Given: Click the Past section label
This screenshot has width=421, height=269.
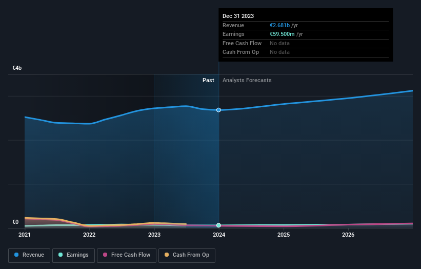Looking at the screenshot, I should pyautogui.click(x=208, y=81).
